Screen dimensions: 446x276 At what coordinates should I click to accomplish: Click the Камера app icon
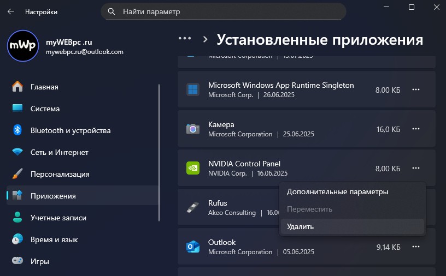[193, 129]
